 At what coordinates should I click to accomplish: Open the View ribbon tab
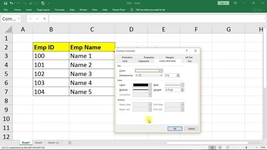[95, 10]
